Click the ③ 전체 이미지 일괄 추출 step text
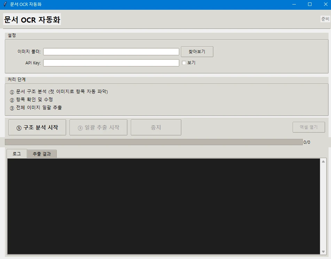Image resolution: width=331 pixels, height=259 pixels. point(36,108)
